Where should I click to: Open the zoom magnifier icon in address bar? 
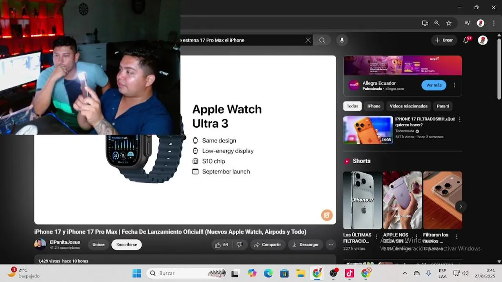pyautogui.click(x=437, y=23)
